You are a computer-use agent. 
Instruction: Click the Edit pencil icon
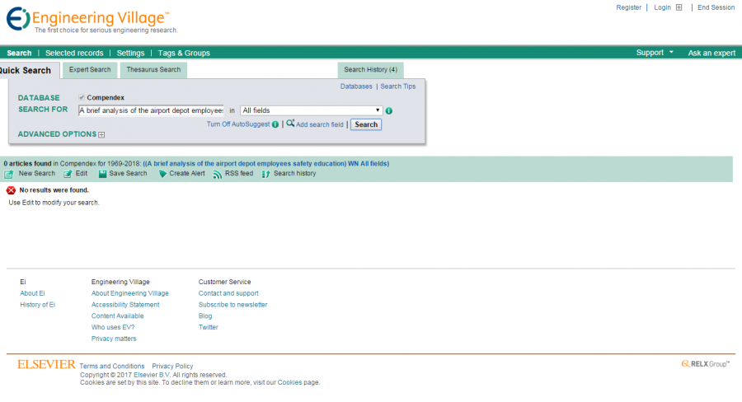click(x=68, y=174)
